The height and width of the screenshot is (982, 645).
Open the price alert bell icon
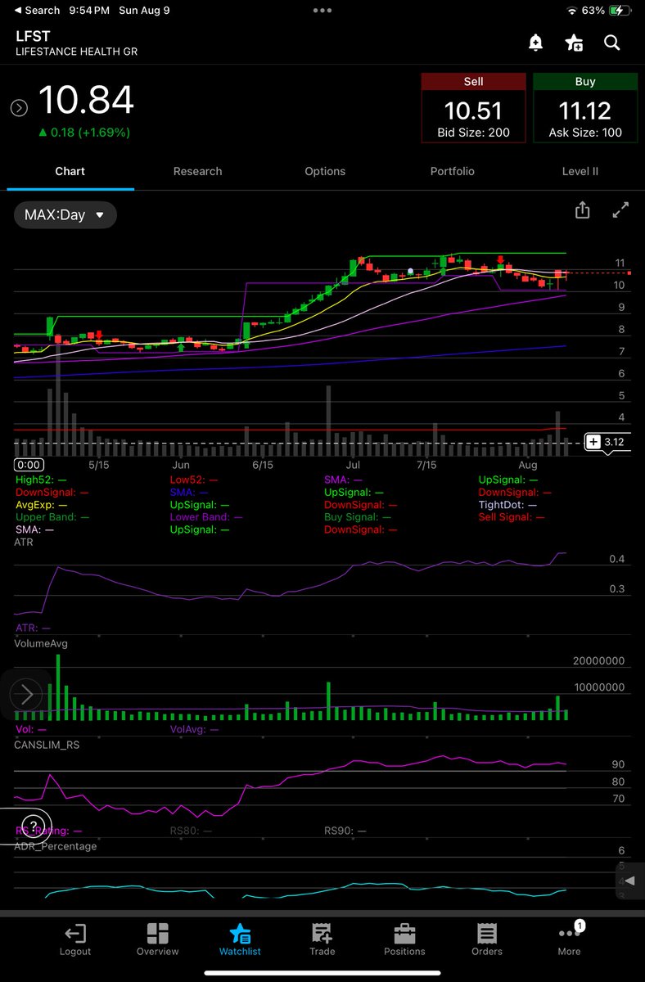(x=535, y=43)
